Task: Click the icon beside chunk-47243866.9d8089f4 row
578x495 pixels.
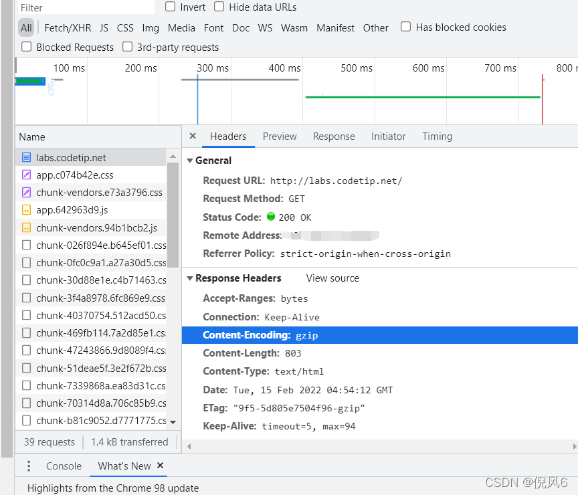Action: coord(26,350)
